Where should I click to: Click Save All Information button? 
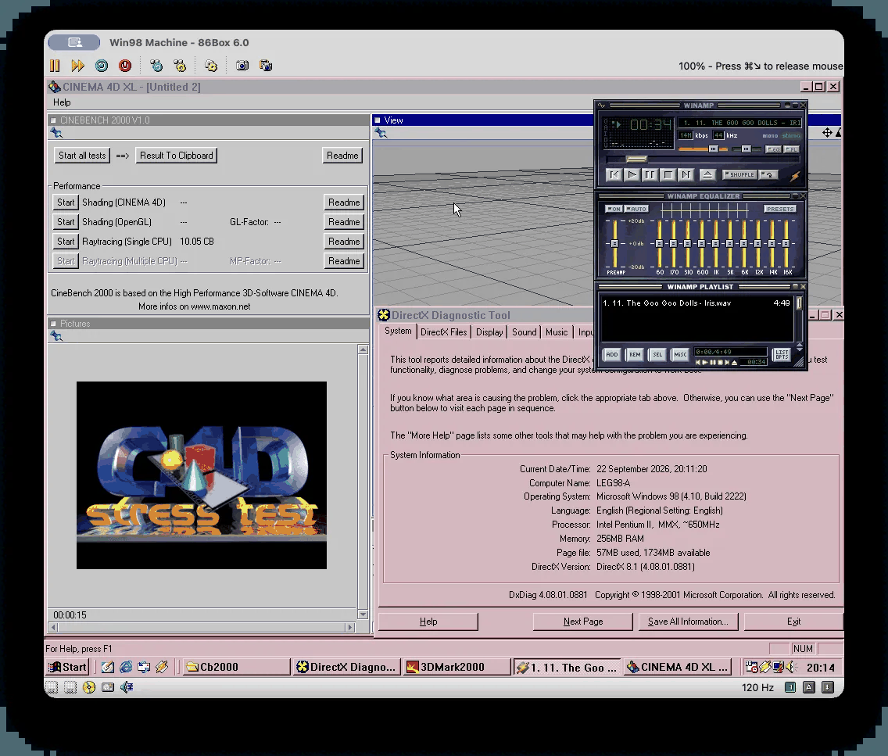(688, 622)
